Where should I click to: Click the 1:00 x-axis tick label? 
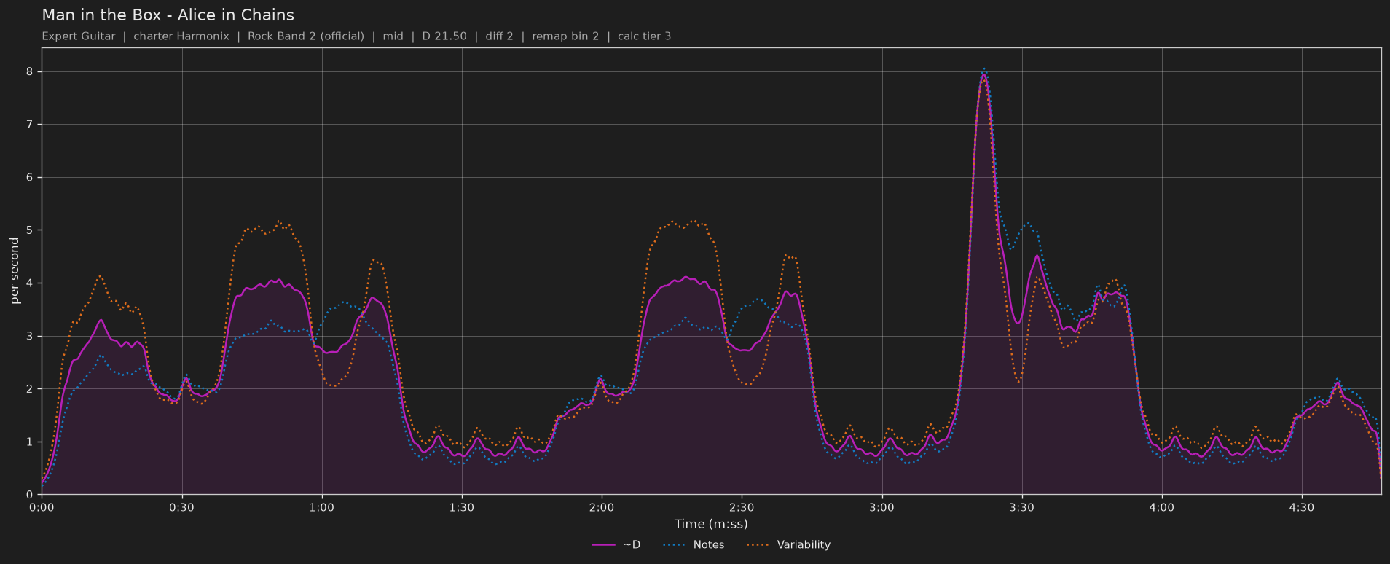coord(321,507)
